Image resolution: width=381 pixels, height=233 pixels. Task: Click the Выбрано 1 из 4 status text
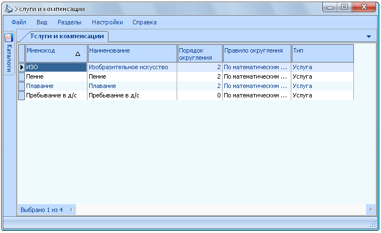(x=42, y=210)
